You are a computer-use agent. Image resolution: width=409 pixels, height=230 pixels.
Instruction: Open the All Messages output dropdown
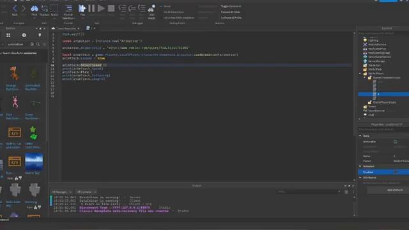click(x=61, y=192)
